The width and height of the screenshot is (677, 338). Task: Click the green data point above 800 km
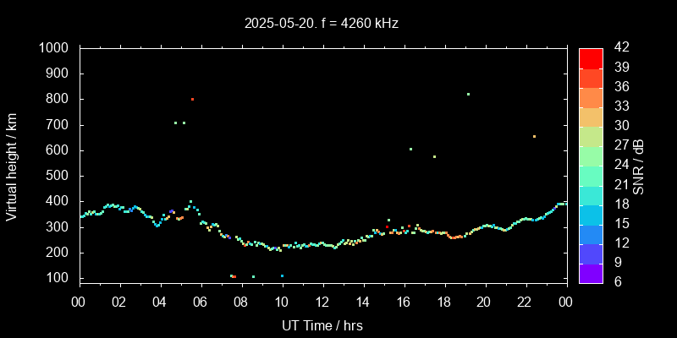pyautogui.click(x=468, y=94)
